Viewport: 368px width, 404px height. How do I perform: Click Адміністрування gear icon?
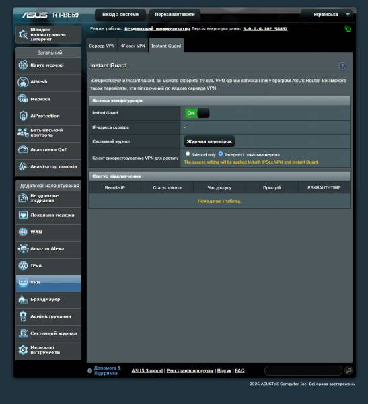pyautogui.click(x=23, y=316)
